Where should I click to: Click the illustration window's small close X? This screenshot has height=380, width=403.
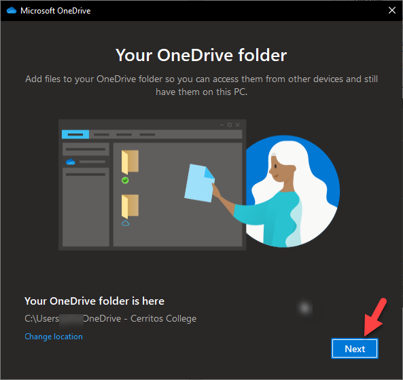238,125
